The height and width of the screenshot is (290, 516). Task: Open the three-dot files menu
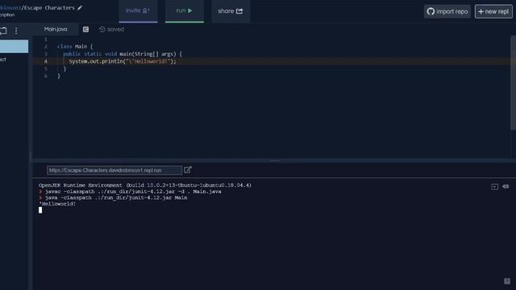(x=16, y=31)
